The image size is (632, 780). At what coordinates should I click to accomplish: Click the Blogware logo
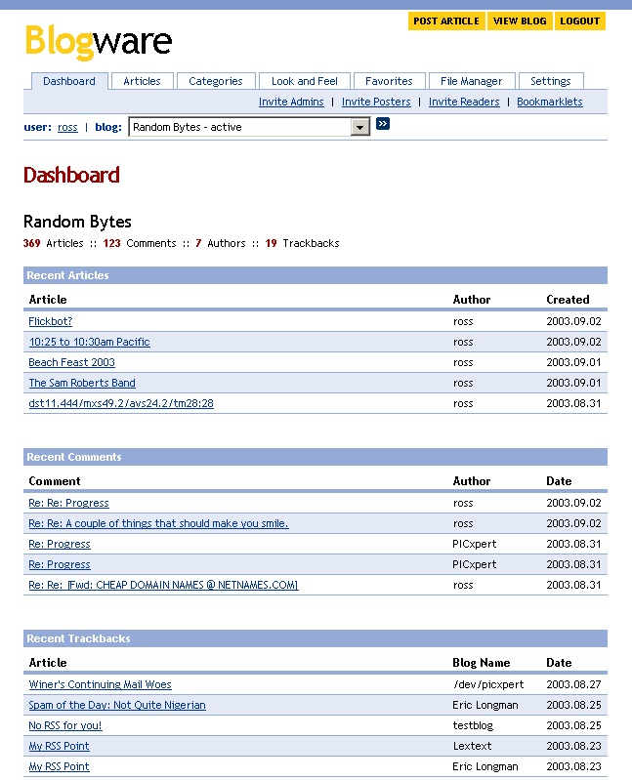[x=99, y=42]
